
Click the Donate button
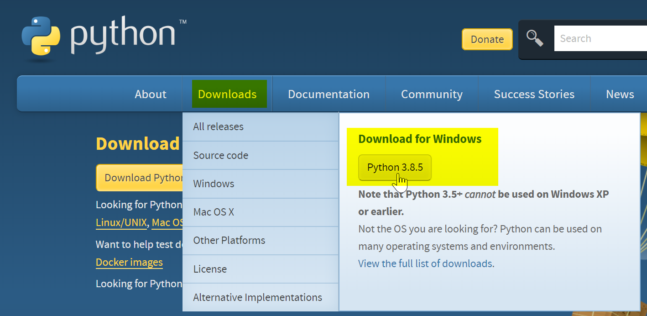click(x=487, y=39)
